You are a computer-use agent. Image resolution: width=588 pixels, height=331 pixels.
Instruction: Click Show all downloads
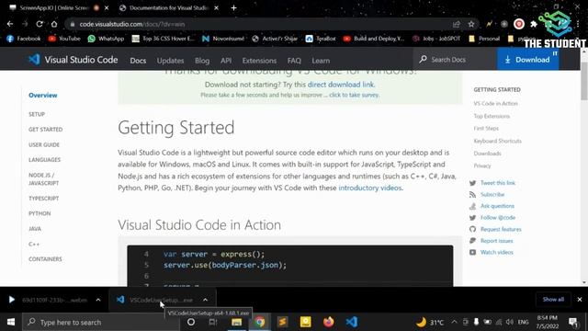[553, 300]
